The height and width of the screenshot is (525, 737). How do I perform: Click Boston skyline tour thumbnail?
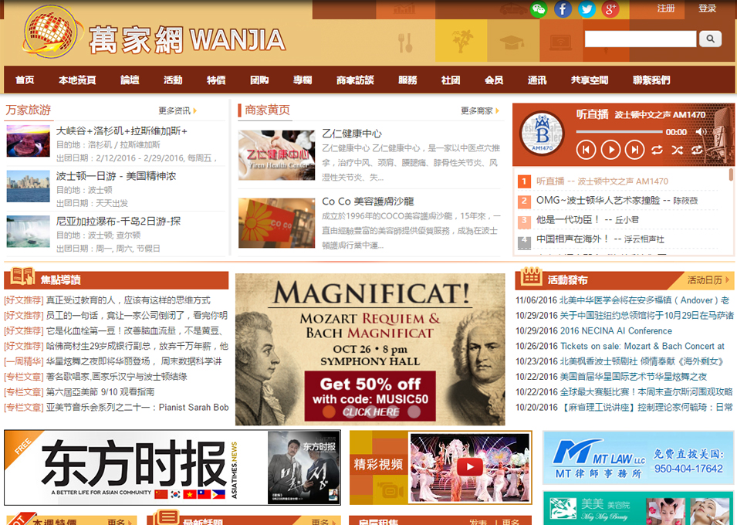click(x=29, y=186)
